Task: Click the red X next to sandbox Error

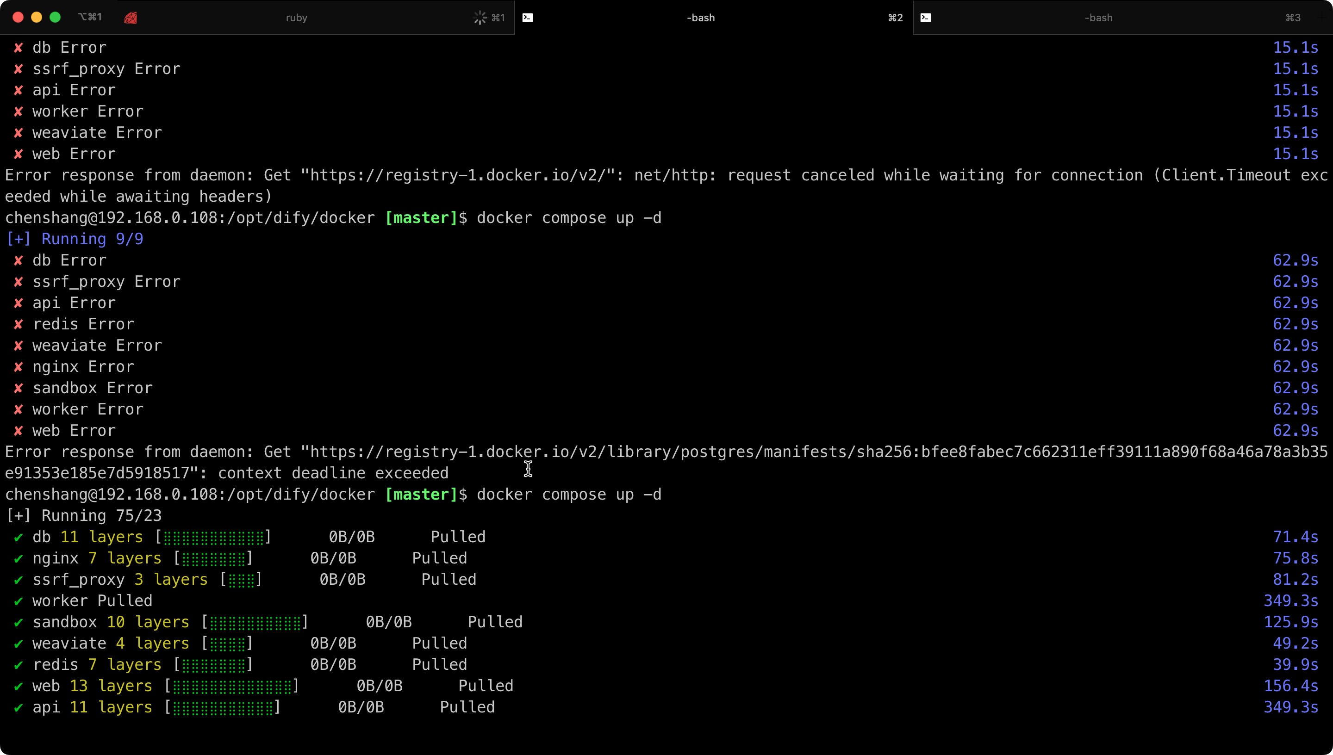Action: tap(19, 389)
